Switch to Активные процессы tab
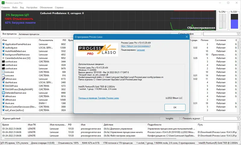The height and width of the screenshot is (145, 241). 29,34
